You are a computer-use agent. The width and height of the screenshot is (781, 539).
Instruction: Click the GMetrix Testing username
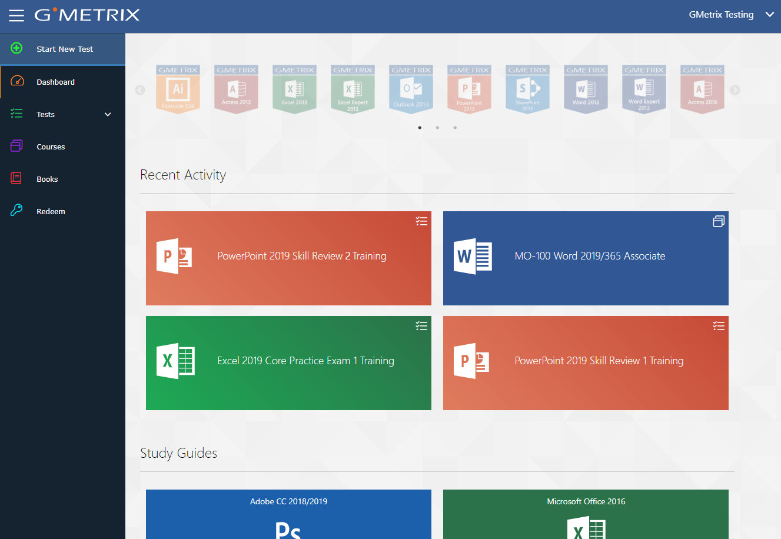coord(721,15)
